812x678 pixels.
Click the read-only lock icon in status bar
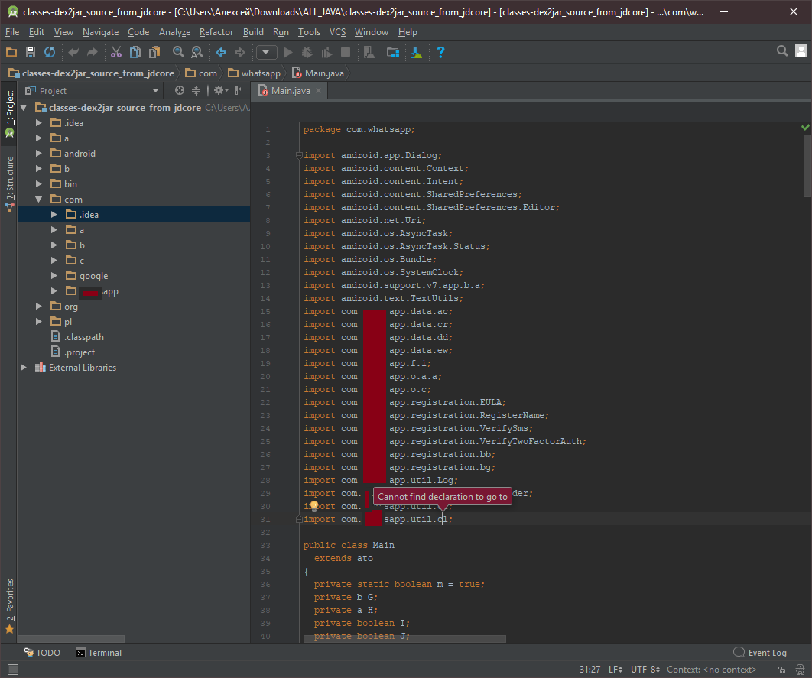click(x=782, y=670)
